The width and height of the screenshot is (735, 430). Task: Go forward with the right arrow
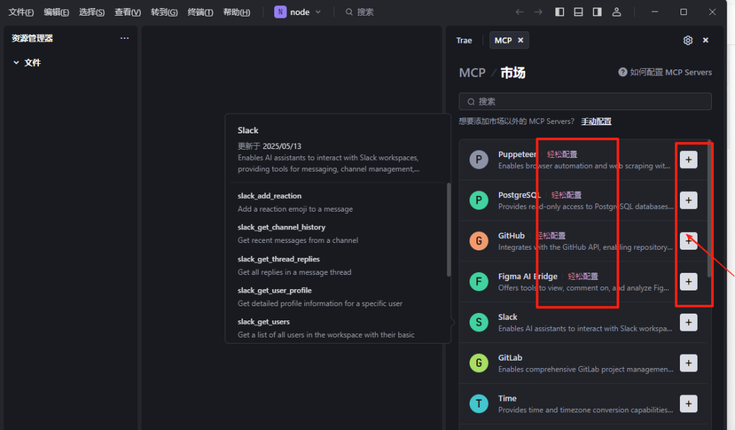pos(538,12)
